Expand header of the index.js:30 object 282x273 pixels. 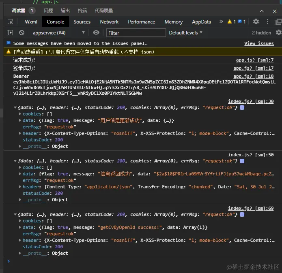click(x=20, y=133)
